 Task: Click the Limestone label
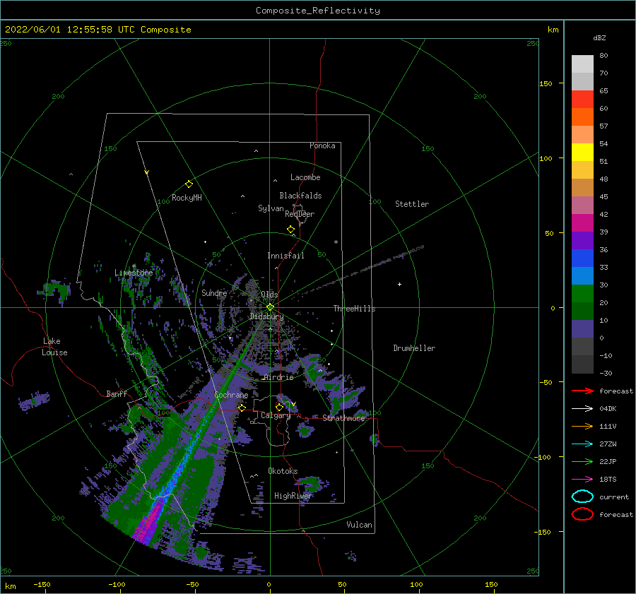pos(134,273)
